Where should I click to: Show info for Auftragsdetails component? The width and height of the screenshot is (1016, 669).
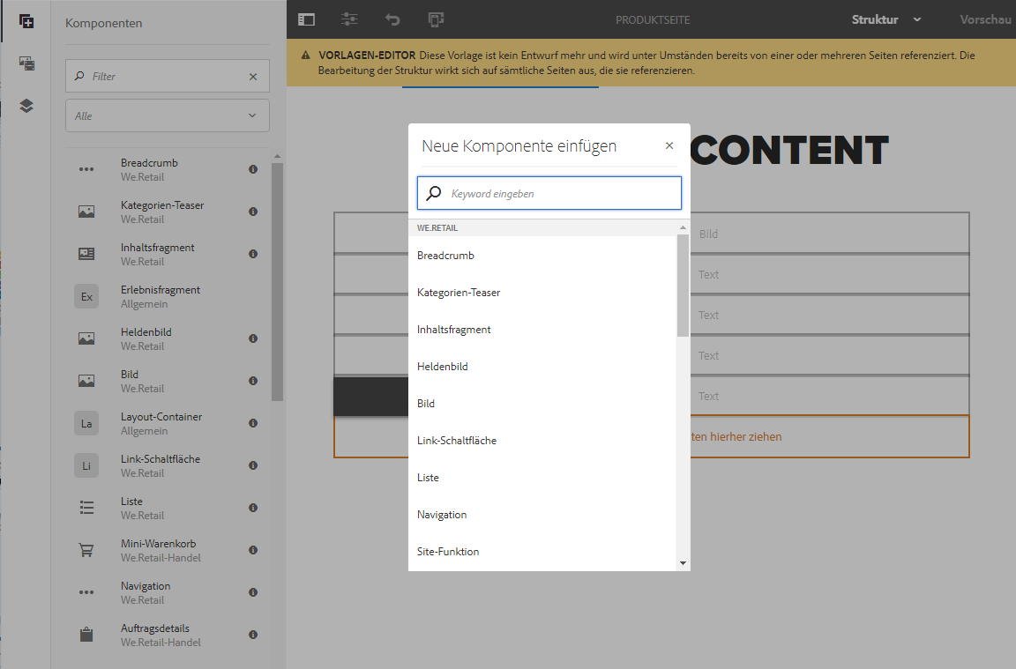pyautogui.click(x=253, y=635)
